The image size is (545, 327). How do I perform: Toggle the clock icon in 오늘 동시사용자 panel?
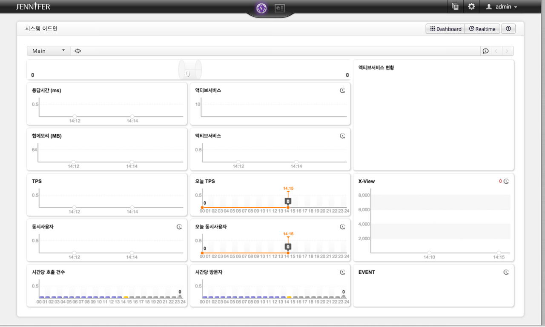click(x=342, y=227)
